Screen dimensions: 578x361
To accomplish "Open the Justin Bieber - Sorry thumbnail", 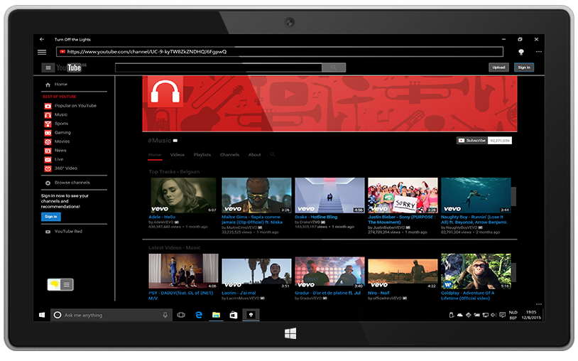I will [x=403, y=195].
